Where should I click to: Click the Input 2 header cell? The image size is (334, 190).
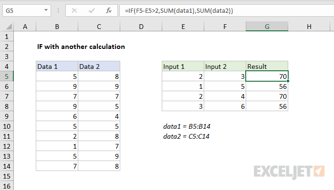[x=225, y=66]
